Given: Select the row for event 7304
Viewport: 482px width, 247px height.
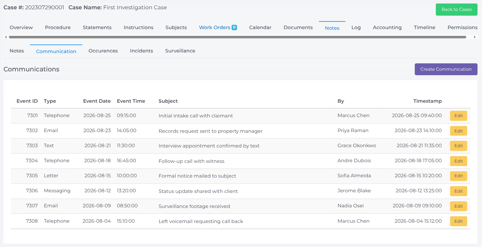Looking at the screenshot, I should [x=240, y=161].
